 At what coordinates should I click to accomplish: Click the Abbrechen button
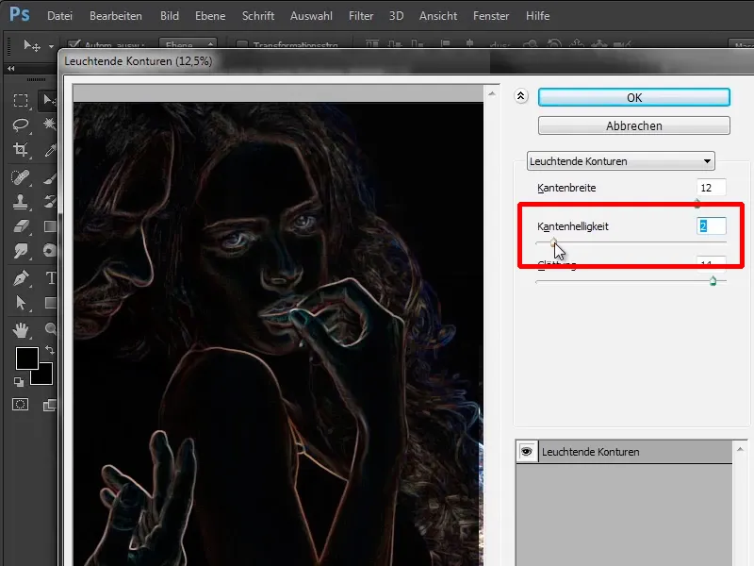pos(633,125)
